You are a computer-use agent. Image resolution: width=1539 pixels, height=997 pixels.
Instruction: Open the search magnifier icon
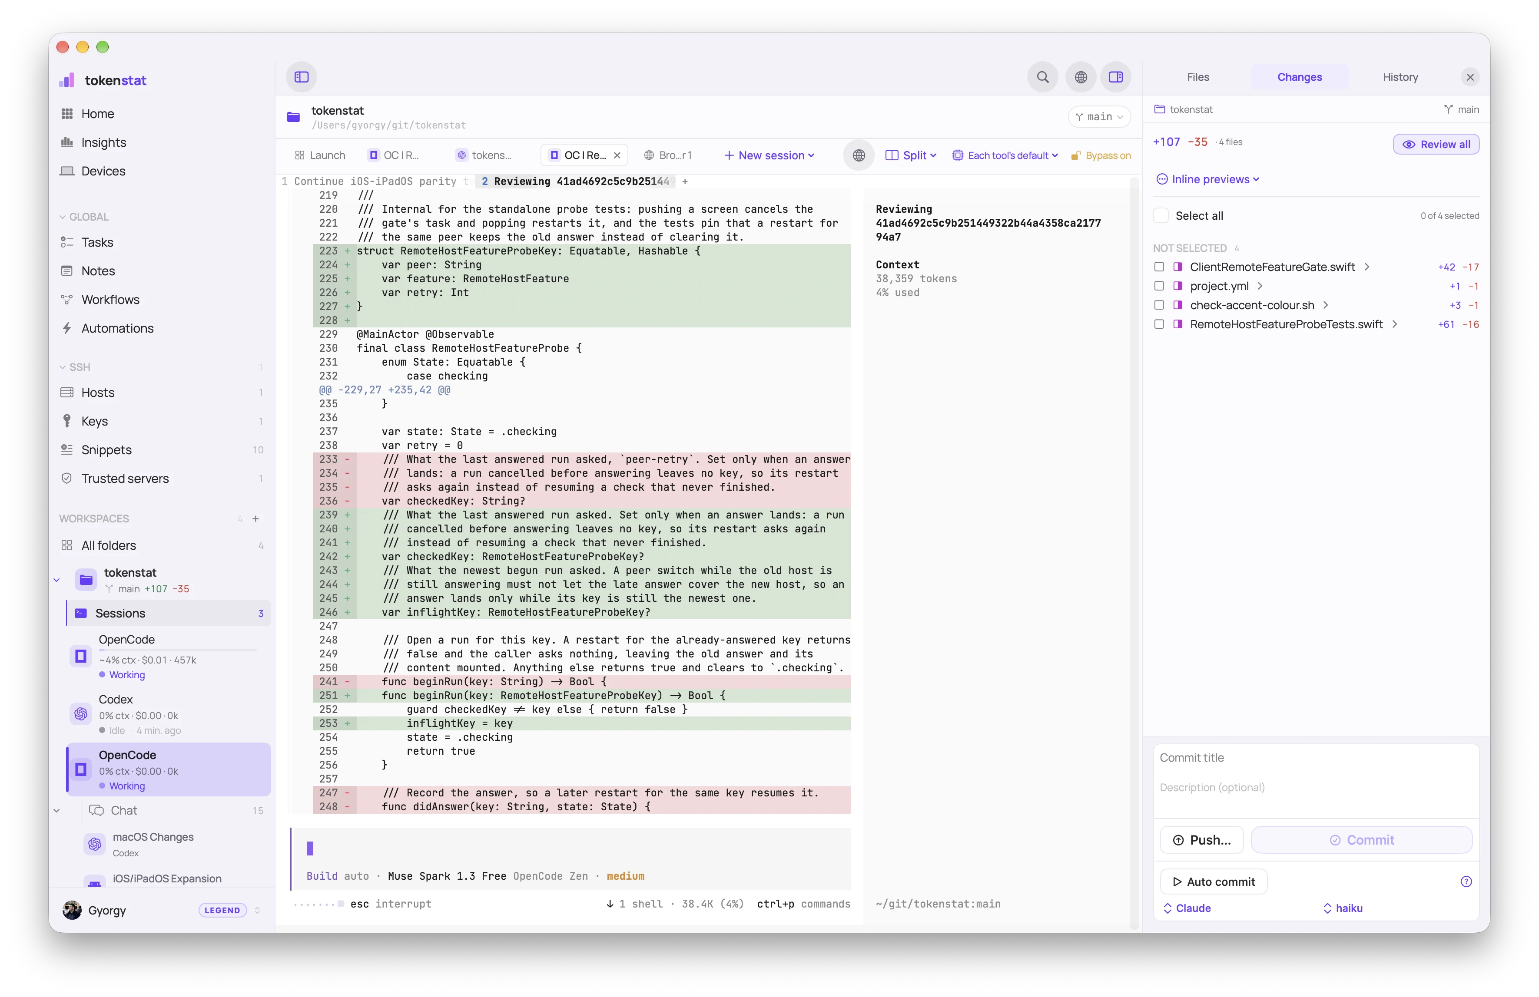pyautogui.click(x=1042, y=77)
